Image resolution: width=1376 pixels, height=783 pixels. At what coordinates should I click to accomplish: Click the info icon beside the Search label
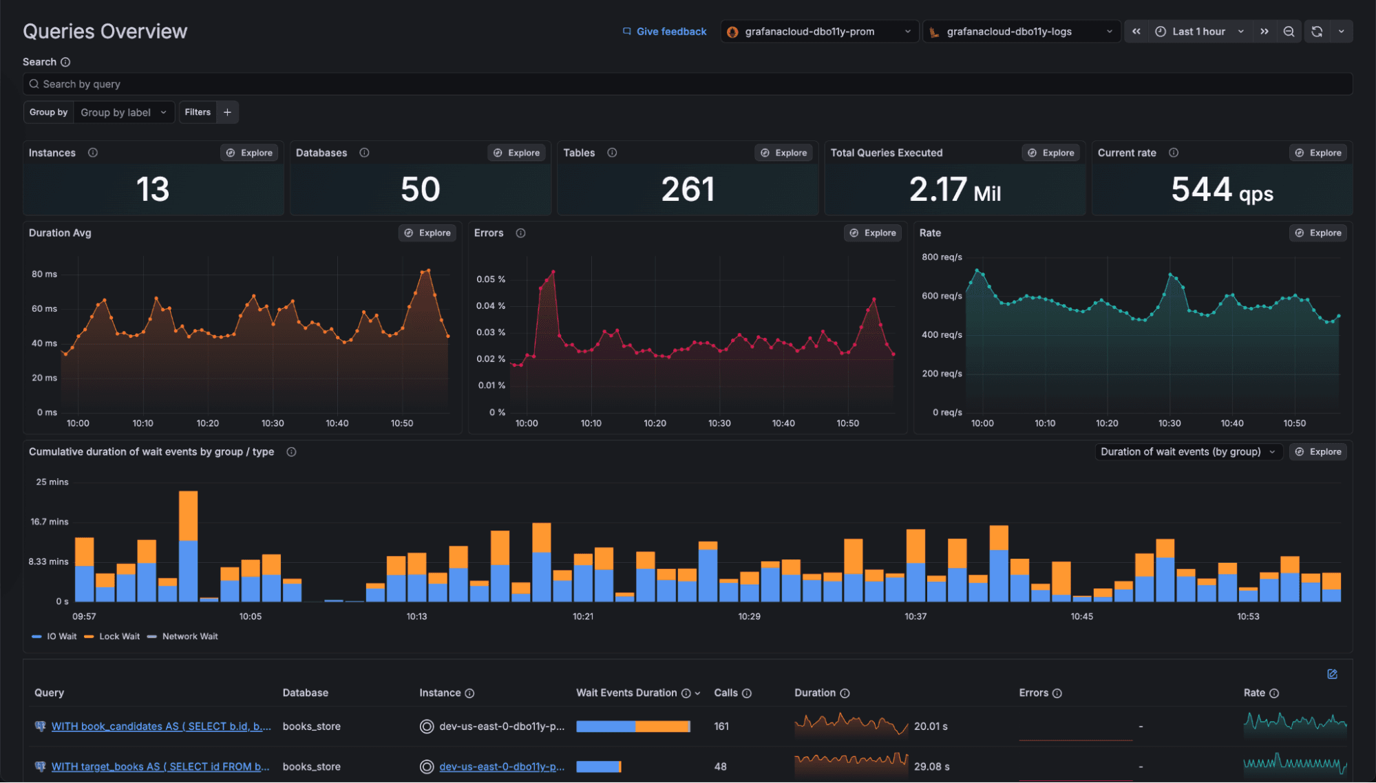66,61
